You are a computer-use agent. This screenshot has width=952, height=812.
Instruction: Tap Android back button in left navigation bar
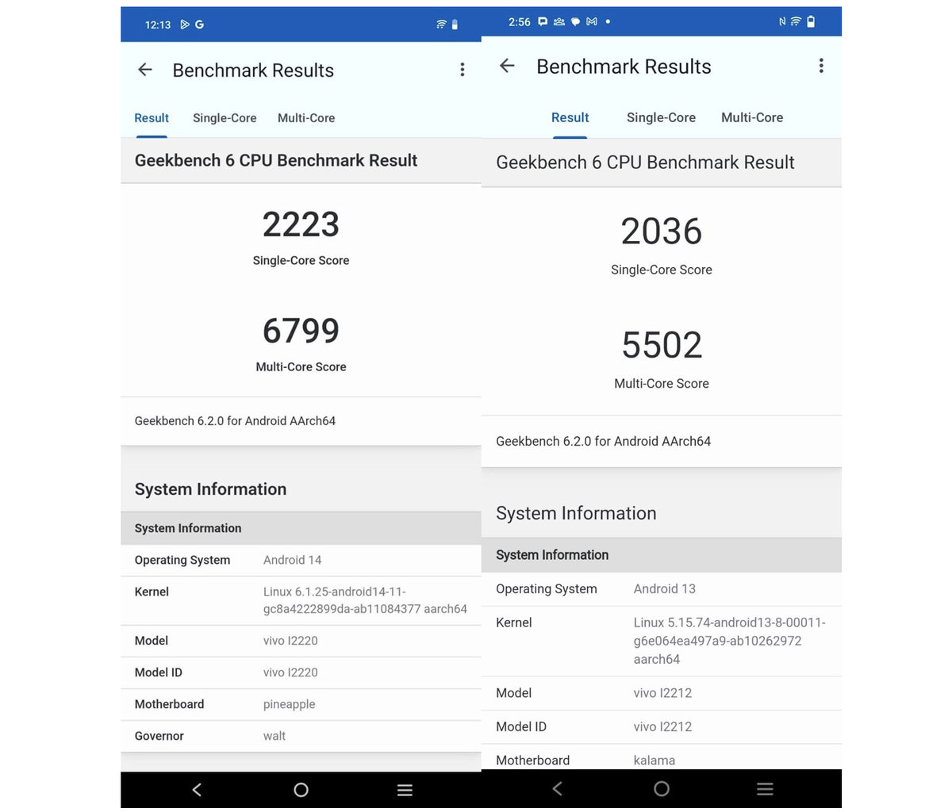click(x=197, y=789)
